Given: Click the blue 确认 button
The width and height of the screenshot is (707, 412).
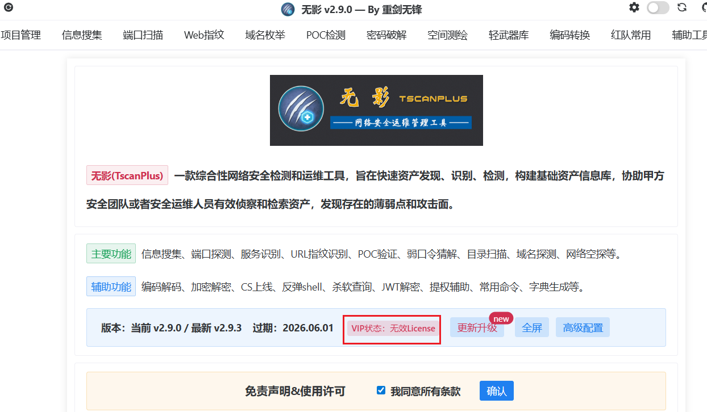Looking at the screenshot, I should click(497, 391).
